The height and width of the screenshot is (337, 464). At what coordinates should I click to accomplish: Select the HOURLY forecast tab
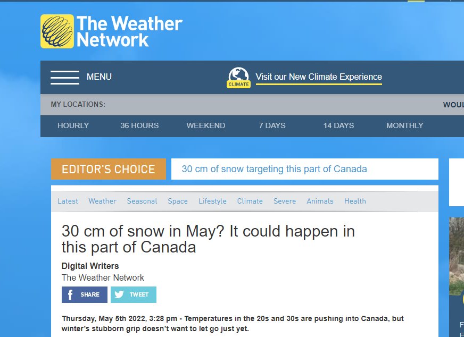(73, 125)
